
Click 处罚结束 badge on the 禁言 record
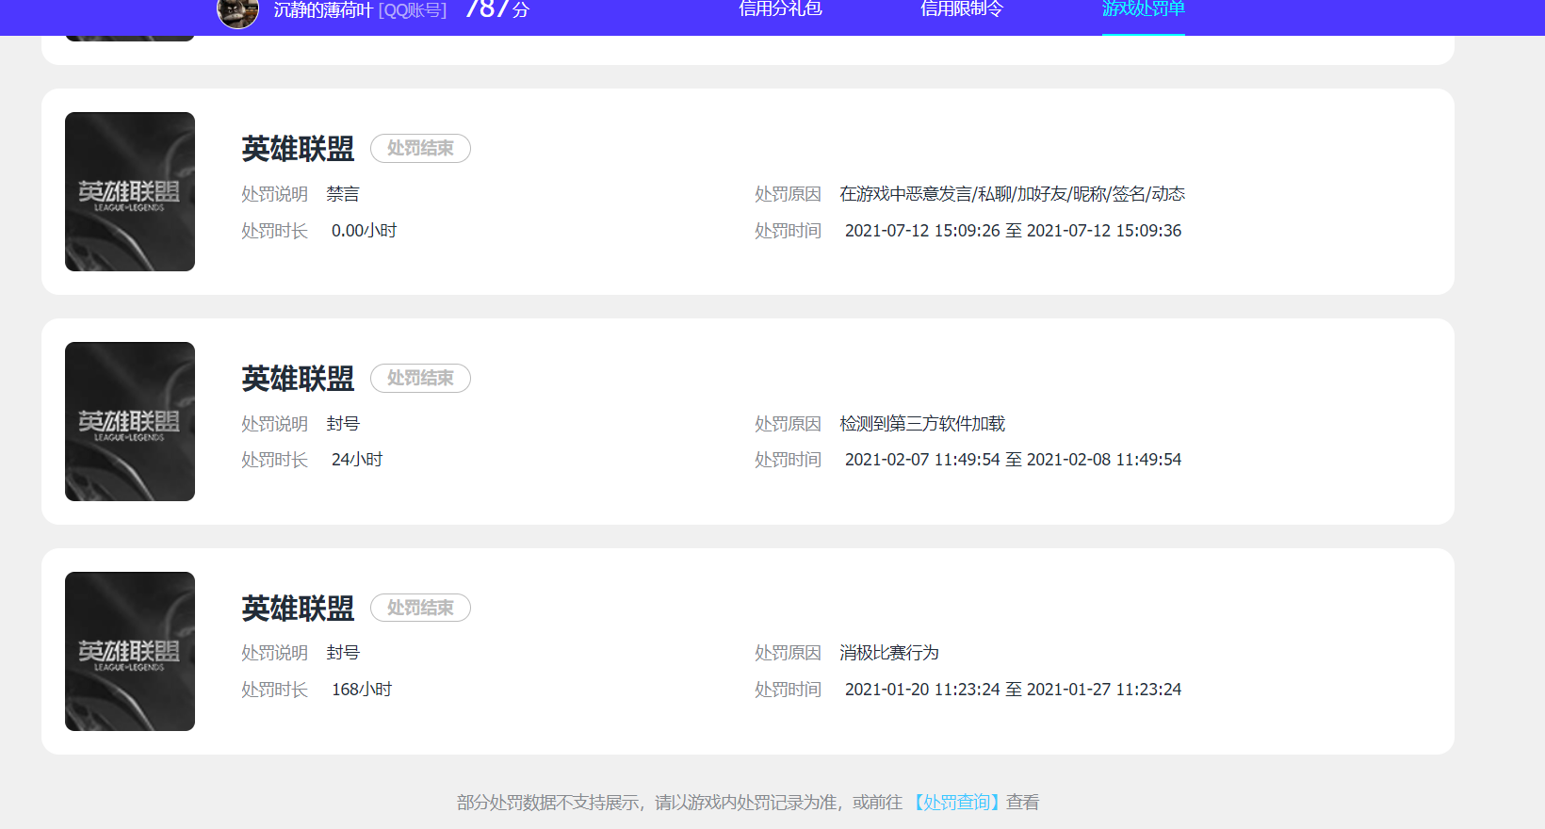click(x=420, y=148)
